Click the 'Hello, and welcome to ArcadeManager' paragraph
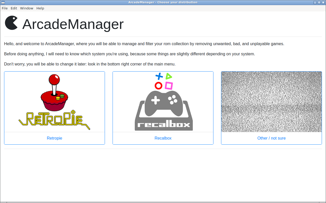The height and width of the screenshot is (203, 326). (x=144, y=44)
